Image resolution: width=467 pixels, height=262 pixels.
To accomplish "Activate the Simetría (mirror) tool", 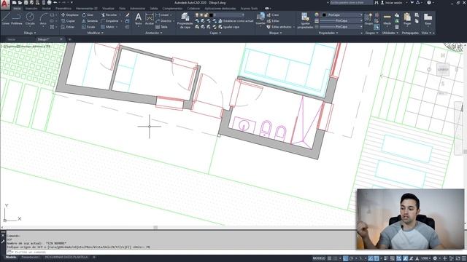I will click(90, 21).
